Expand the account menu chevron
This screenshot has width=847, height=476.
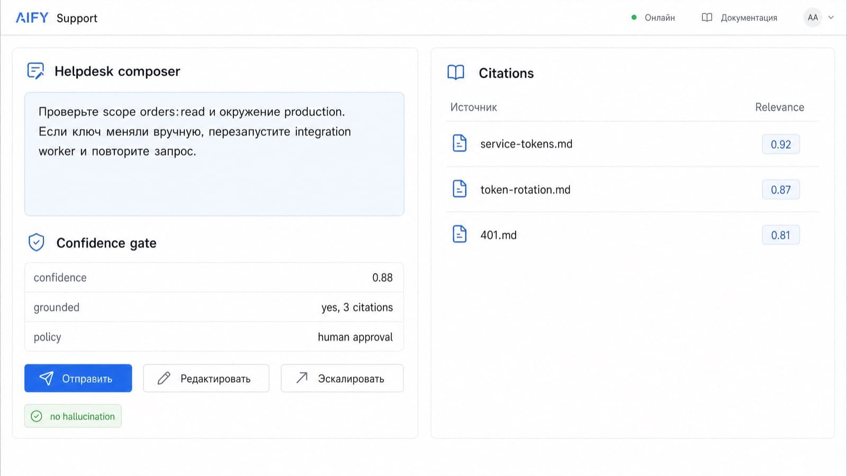pos(831,17)
